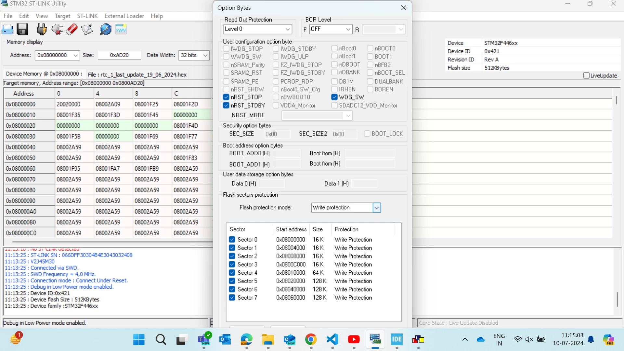Uncheck the nRST_STDBY option

click(x=226, y=105)
